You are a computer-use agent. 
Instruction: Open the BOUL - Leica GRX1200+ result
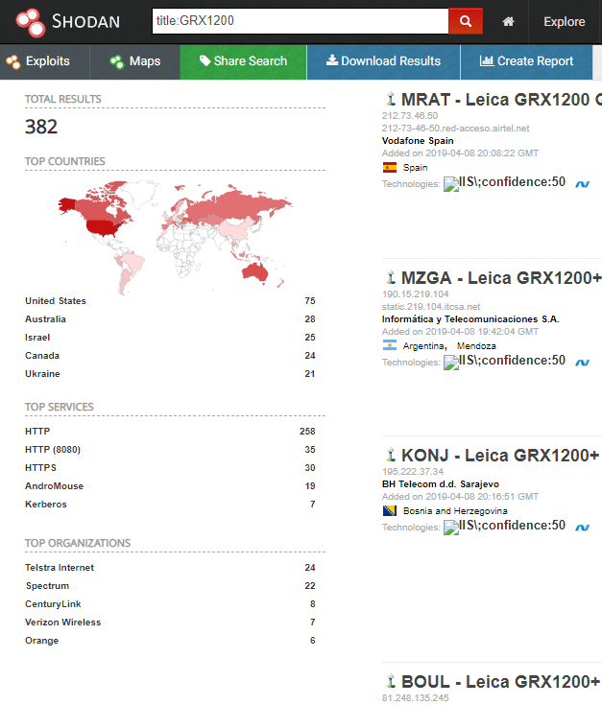click(x=501, y=682)
